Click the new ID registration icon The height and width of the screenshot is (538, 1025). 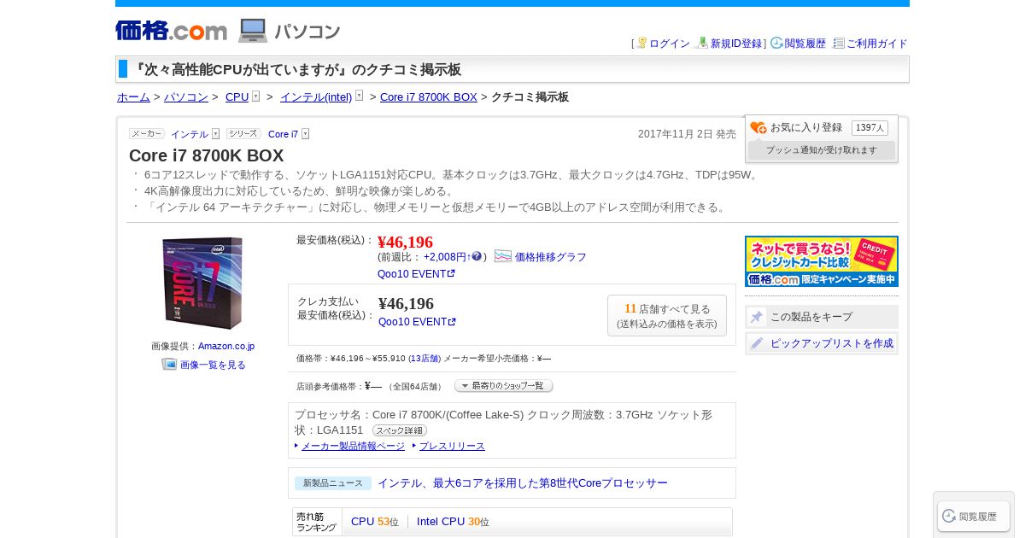(702, 43)
